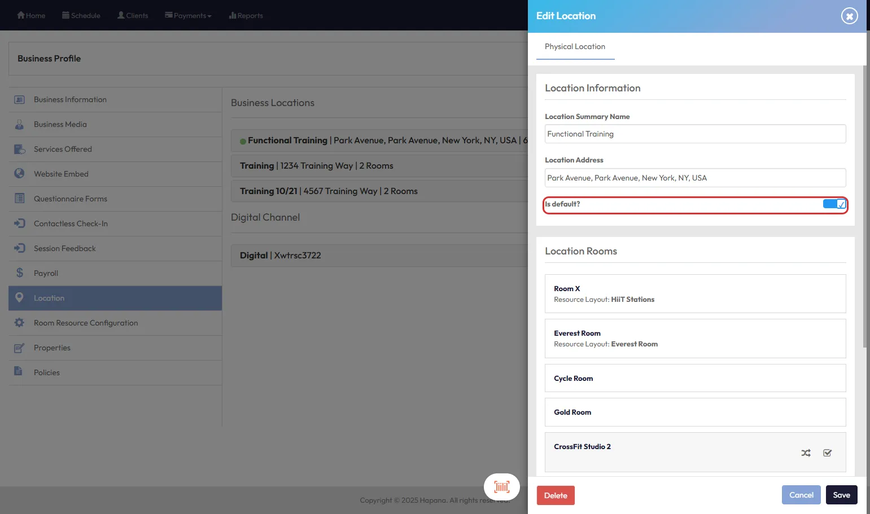870x514 pixels.
Task: Click the Room Resource Configuration gear icon
Action: [20, 323]
